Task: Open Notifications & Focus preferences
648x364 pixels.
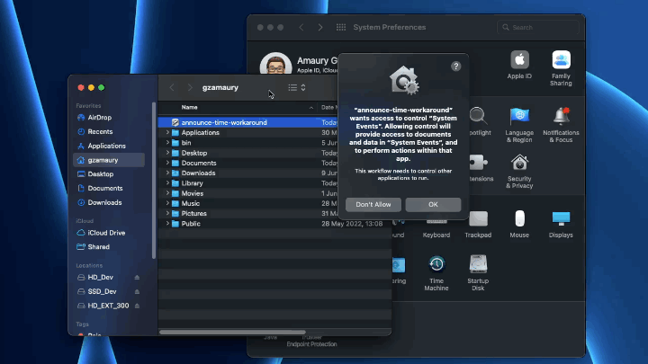Action: [x=561, y=125]
